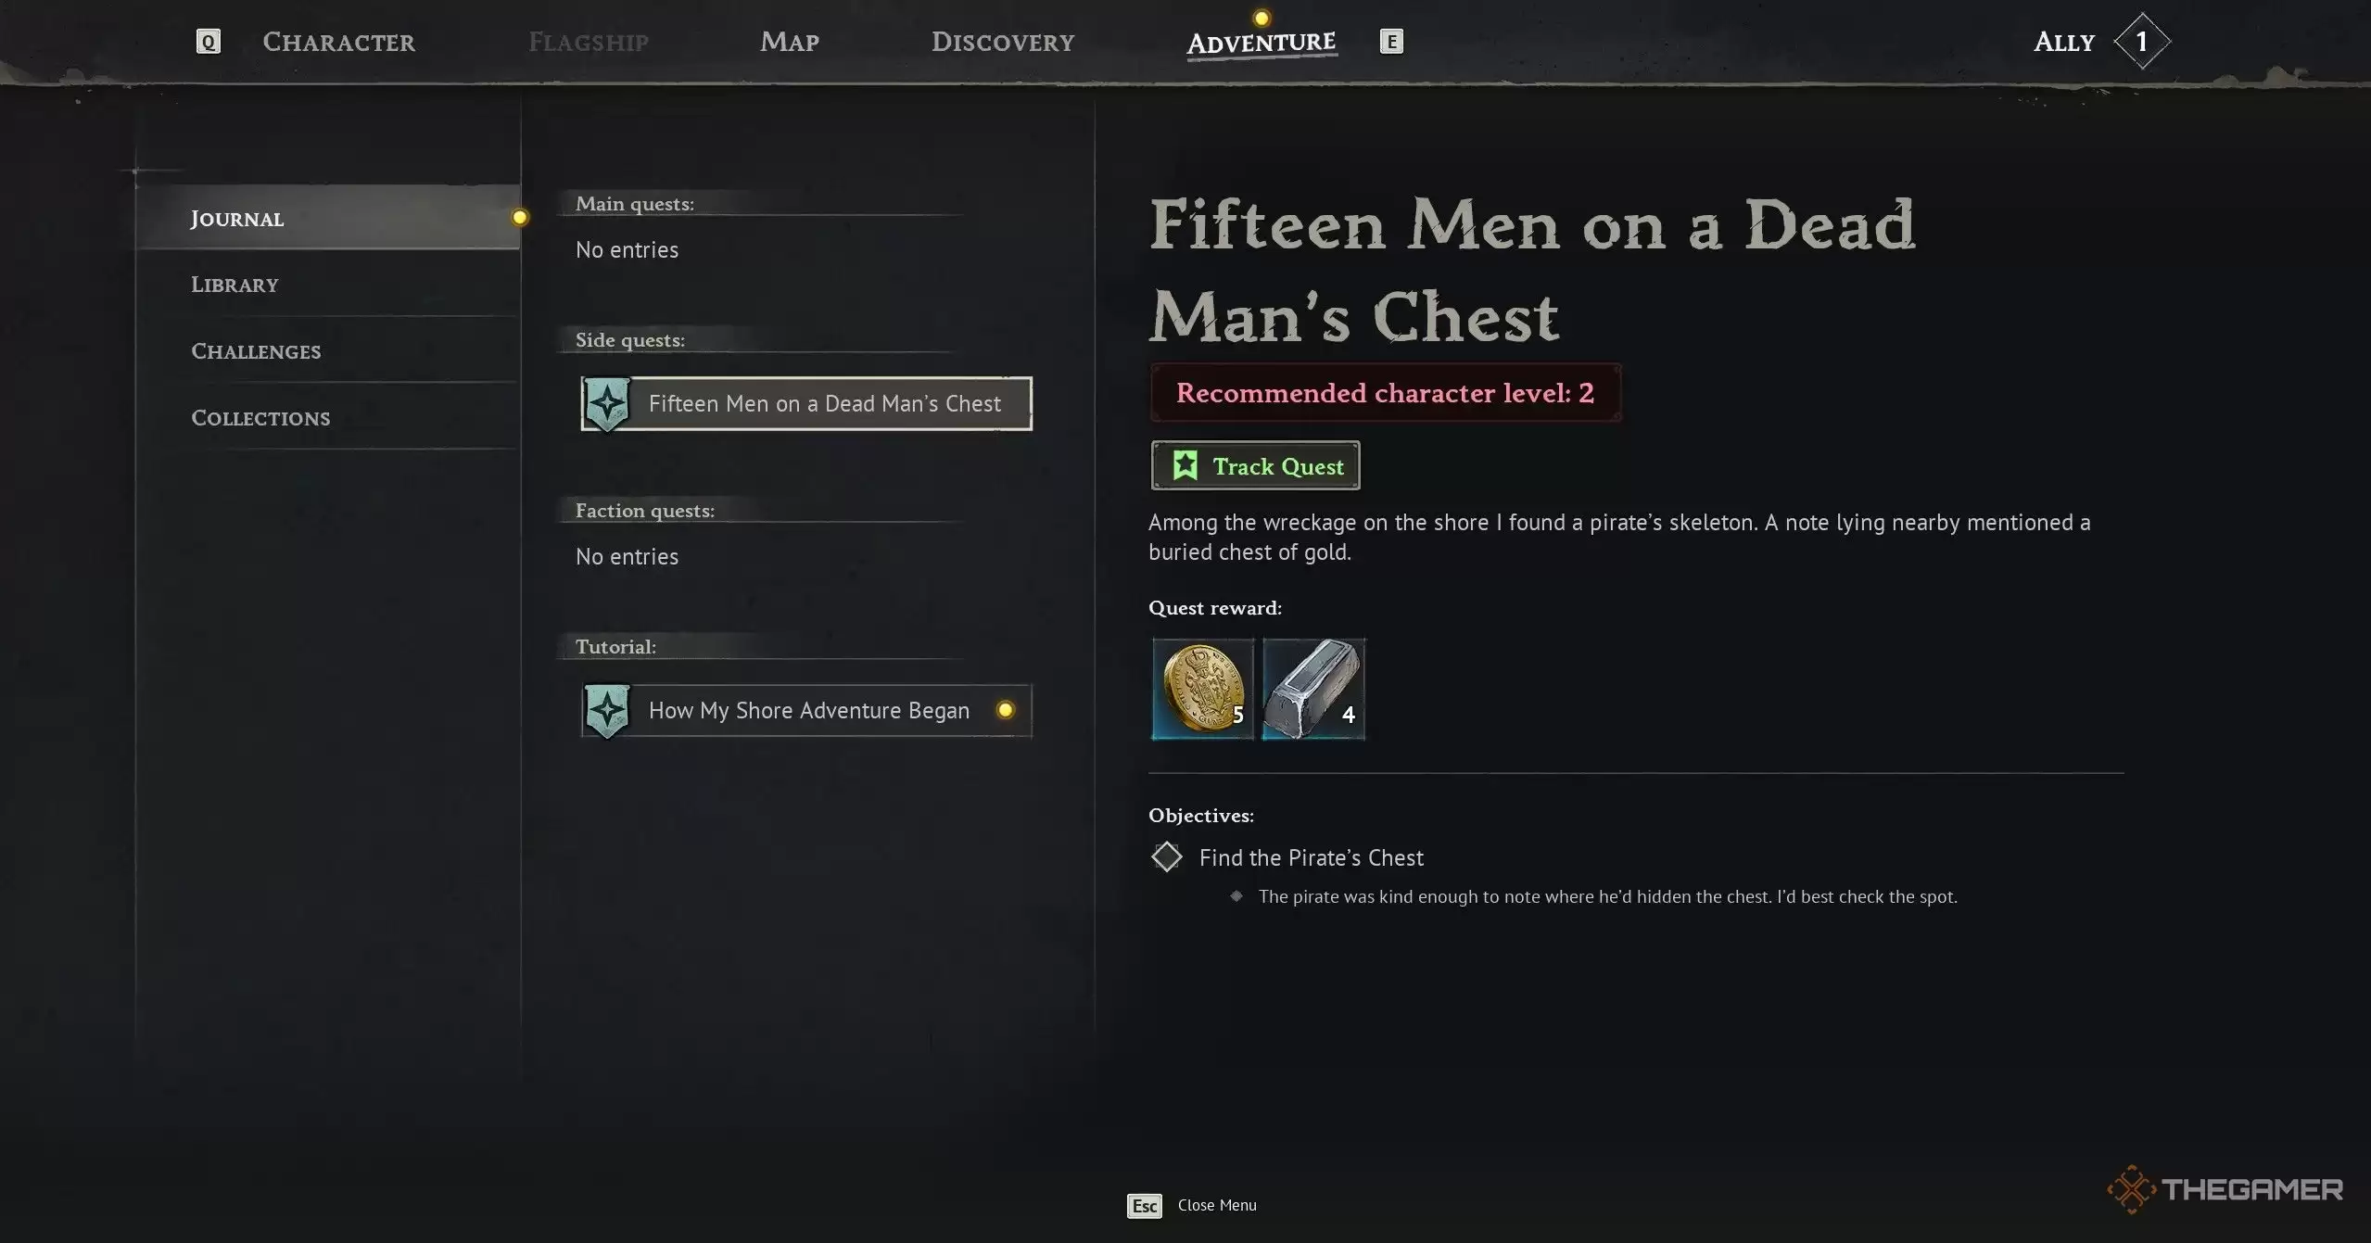
Task: Click the green star Track Quest icon
Action: click(x=1185, y=465)
